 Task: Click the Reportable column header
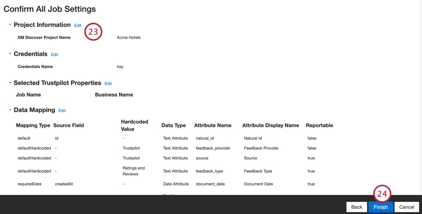(319, 125)
